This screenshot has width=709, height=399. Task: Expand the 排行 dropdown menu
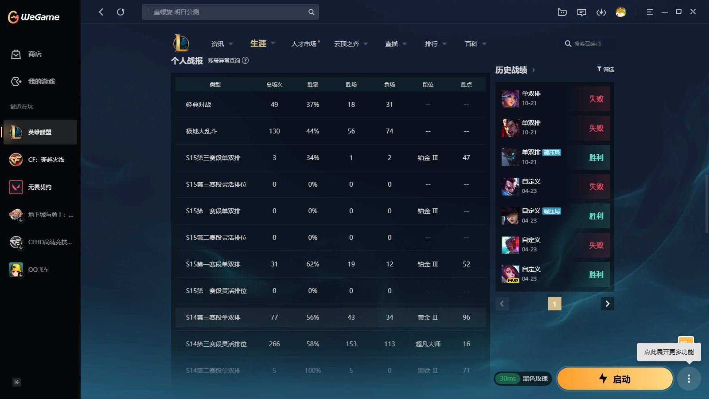pos(436,44)
